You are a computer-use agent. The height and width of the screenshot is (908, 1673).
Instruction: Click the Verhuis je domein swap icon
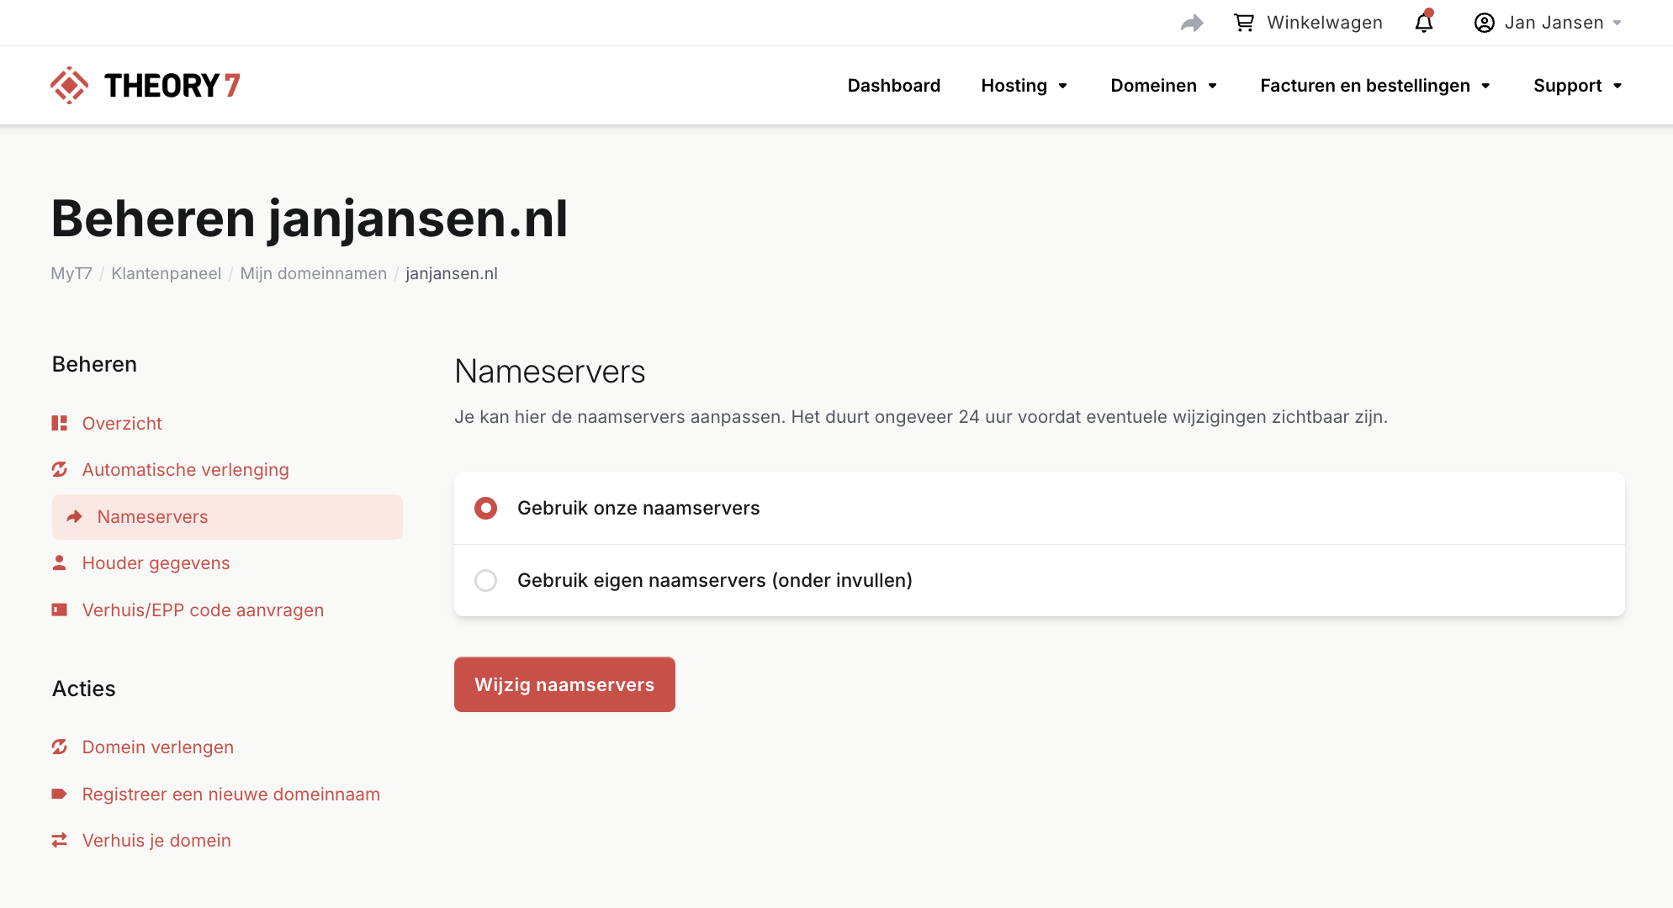pyautogui.click(x=59, y=840)
